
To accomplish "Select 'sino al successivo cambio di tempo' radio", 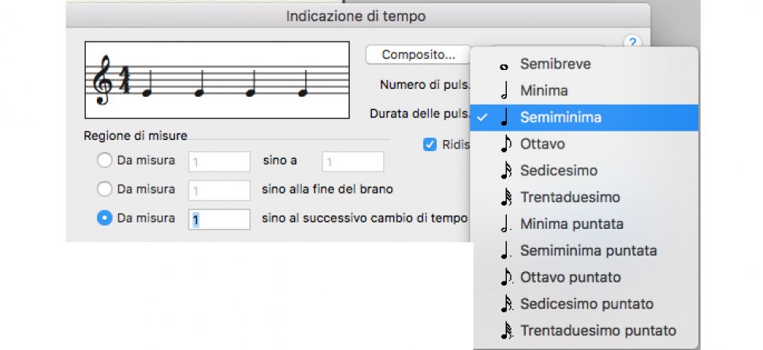I will coord(104,218).
